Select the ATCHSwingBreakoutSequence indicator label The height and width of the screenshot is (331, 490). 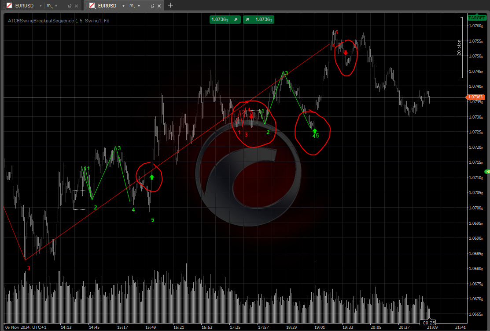point(59,21)
